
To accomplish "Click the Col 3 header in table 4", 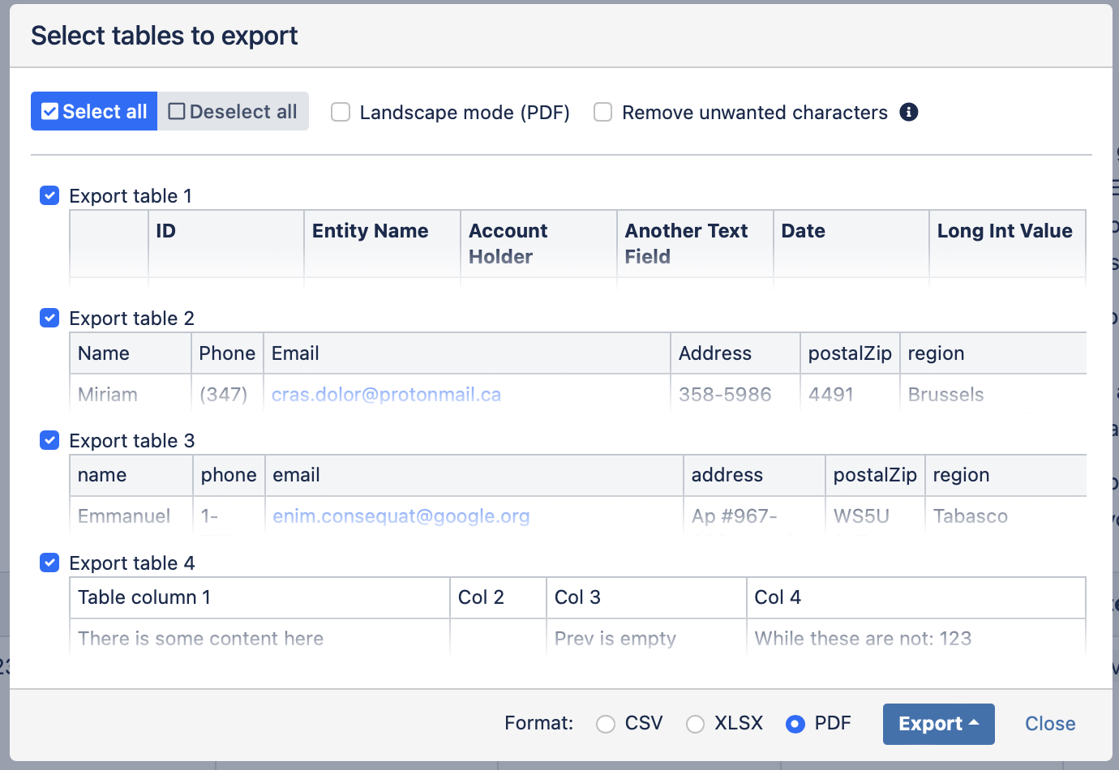I will tap(577, 597).
